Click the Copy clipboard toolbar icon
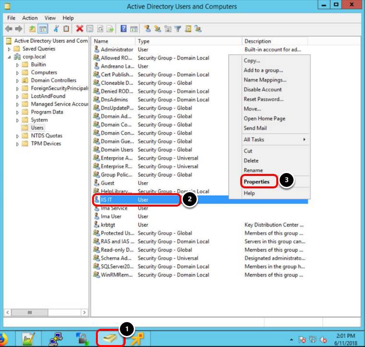Image resolution: width=365 pixels, height=347 pixels. point(66,29)
